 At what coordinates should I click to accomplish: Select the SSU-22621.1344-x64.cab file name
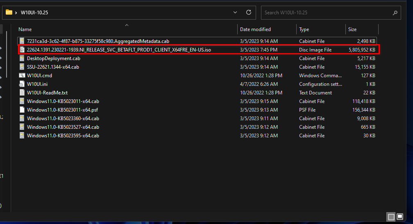point(53,67)
